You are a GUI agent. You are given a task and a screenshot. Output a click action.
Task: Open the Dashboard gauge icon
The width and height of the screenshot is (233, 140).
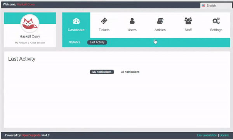click(x=76, y=21)
